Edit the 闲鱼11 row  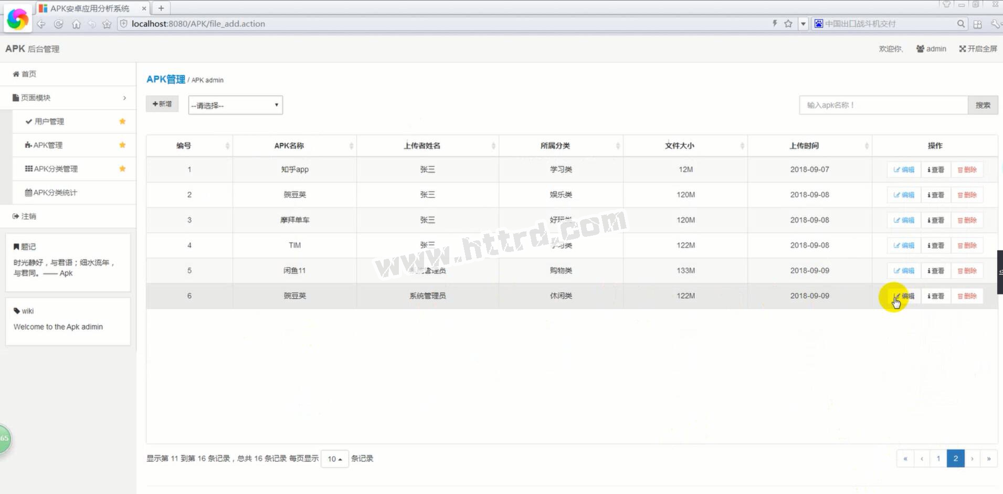[x=904, y=270]
